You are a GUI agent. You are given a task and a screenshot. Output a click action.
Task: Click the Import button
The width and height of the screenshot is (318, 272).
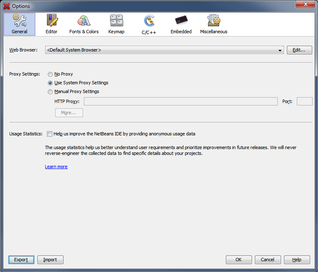pyautogui.click(x=50, y=260)
